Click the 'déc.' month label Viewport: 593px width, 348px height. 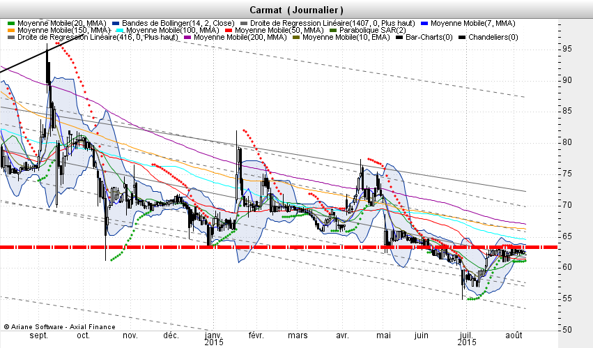tap(171, 336)
